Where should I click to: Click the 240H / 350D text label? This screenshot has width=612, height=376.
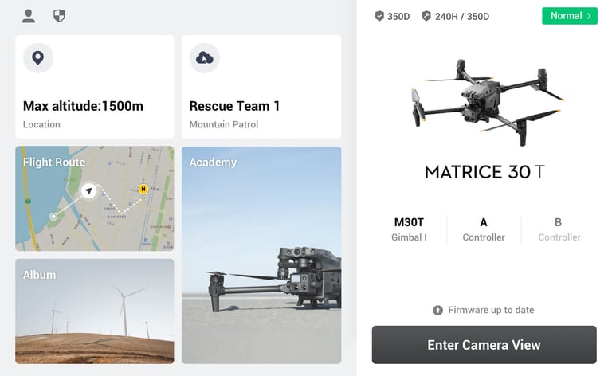point(462,17)
